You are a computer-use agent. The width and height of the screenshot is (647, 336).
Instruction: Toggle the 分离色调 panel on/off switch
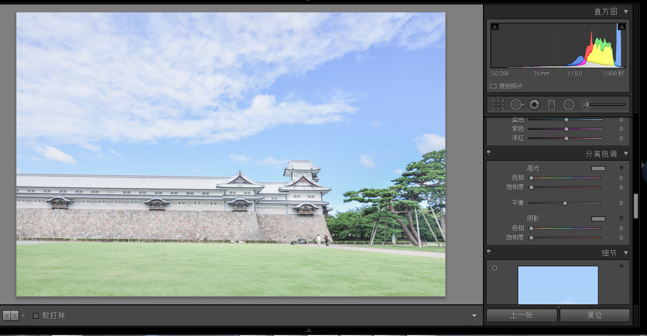(489, 153)
